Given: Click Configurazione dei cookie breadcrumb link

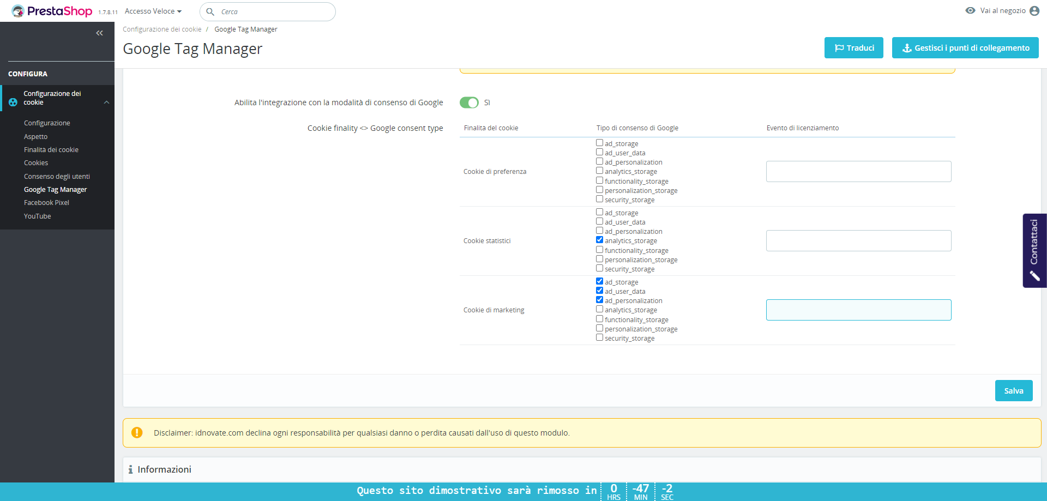Looking at the screenshot, I should pos(162,29).
